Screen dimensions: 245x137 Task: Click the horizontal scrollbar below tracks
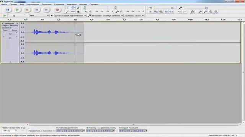click(134, 124)
